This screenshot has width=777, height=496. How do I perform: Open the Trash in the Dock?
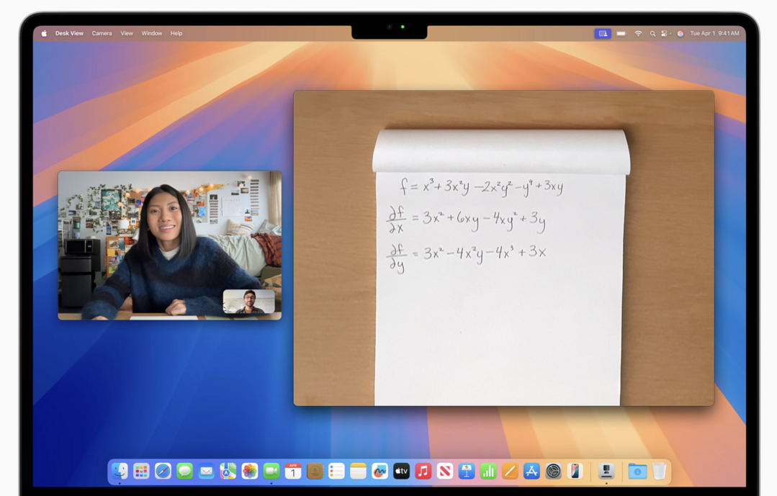click(659, 471)
